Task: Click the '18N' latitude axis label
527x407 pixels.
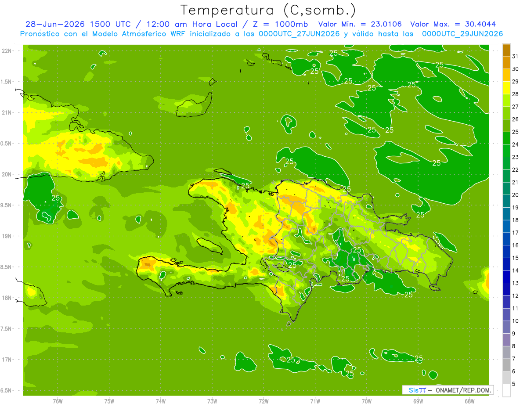Action: coord(7,298)
